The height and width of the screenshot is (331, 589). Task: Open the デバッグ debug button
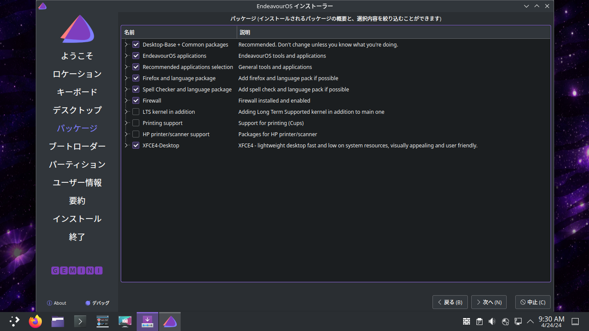click(97, 303)
